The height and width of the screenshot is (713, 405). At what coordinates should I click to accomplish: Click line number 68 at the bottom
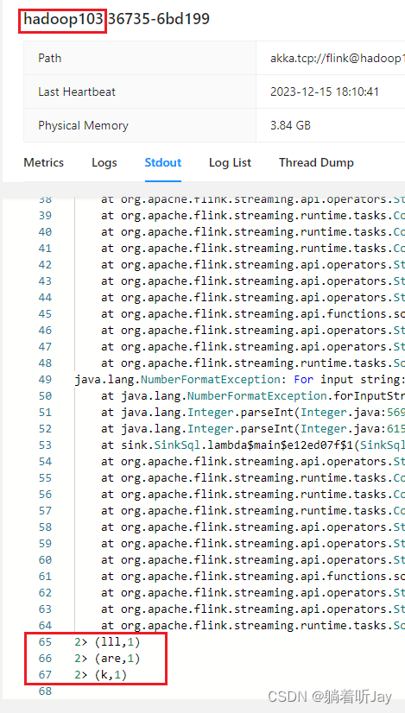pos(45,691)
